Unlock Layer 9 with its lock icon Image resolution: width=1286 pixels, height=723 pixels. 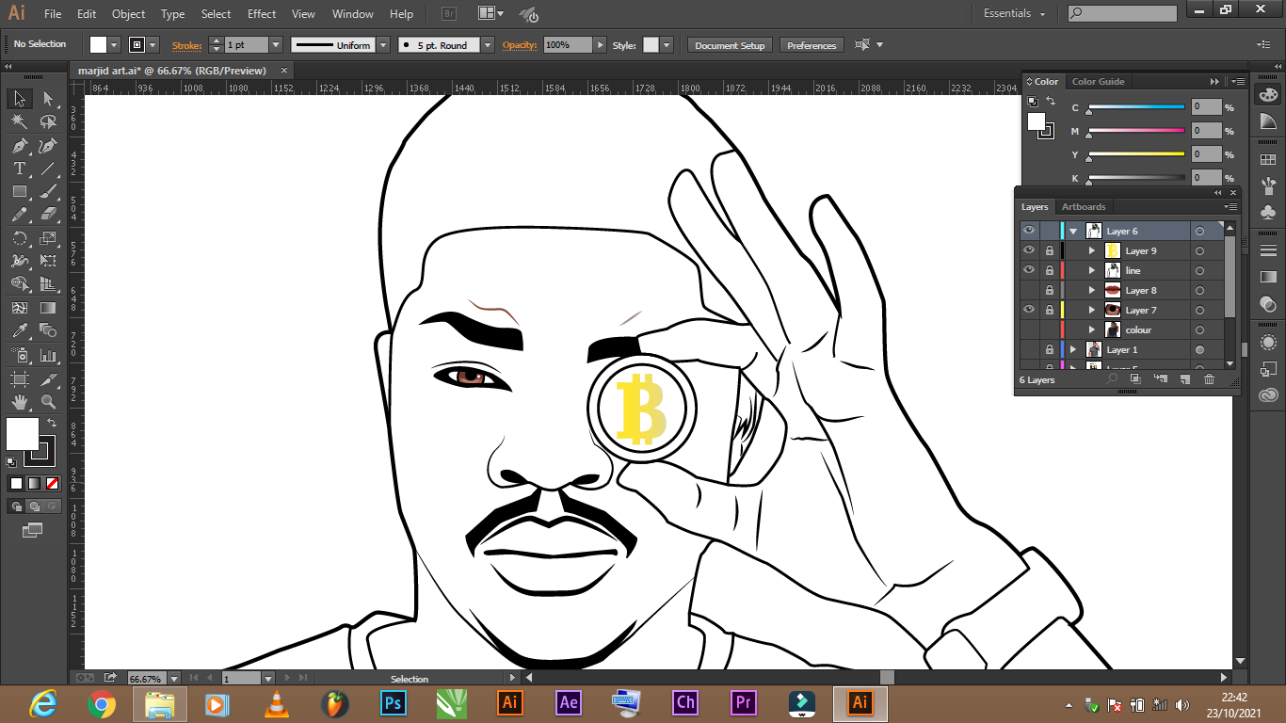1049,250
